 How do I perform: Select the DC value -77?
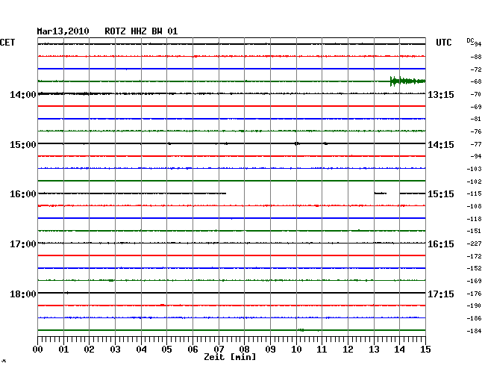coord(476,144)
